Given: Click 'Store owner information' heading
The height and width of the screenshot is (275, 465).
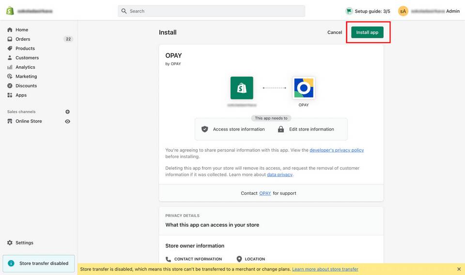Looking at the screenshot, I should 195,246.
